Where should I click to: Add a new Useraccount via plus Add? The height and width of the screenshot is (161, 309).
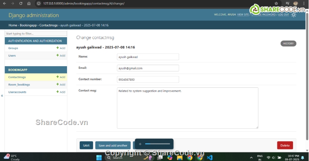coord(61,92)
